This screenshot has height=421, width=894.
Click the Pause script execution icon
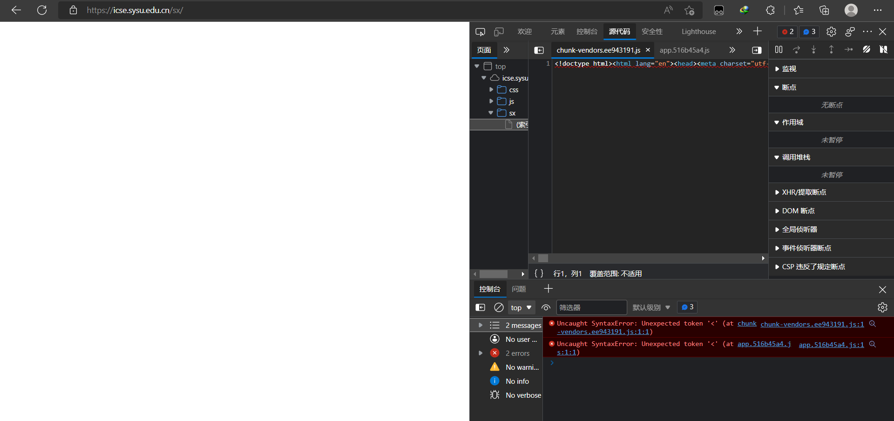pyautogui.click(x=779, y=50)
